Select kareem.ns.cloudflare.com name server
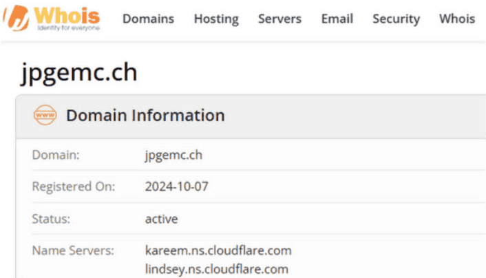Viewport: 486px width, 278px height. (218, 250)
